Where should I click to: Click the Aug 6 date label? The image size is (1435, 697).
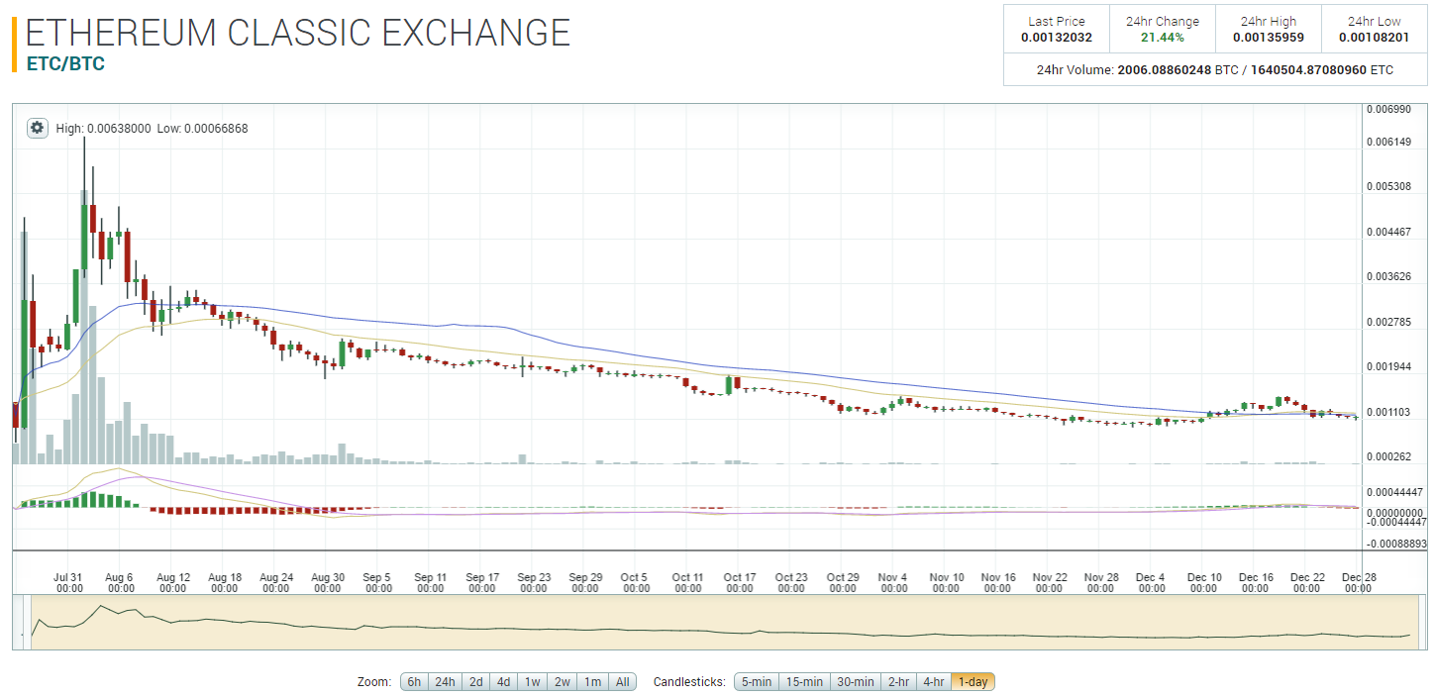coord(121,582)
